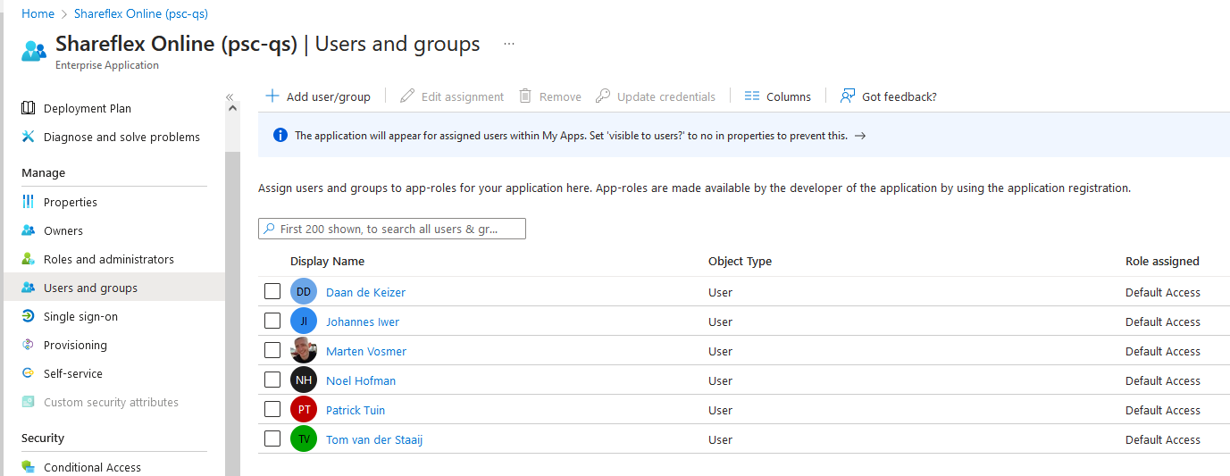
Task: Click the Owners people icon
Action: pyautogui.click(x=29, y=230)
